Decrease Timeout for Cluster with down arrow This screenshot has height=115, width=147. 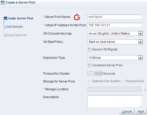(101, 75)
